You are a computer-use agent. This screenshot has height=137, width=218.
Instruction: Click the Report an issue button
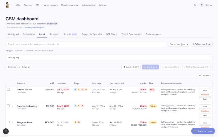203,131
